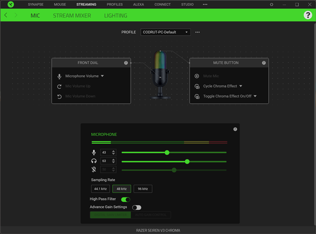Switch to the STREAM MIXER tab
316x234 pixels.
[x=72, y=16]
